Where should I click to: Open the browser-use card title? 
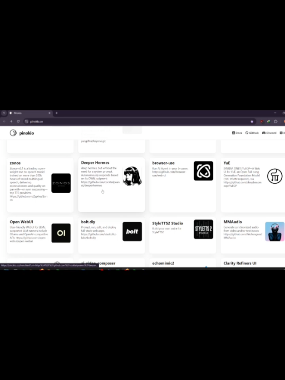coord(163,163)
